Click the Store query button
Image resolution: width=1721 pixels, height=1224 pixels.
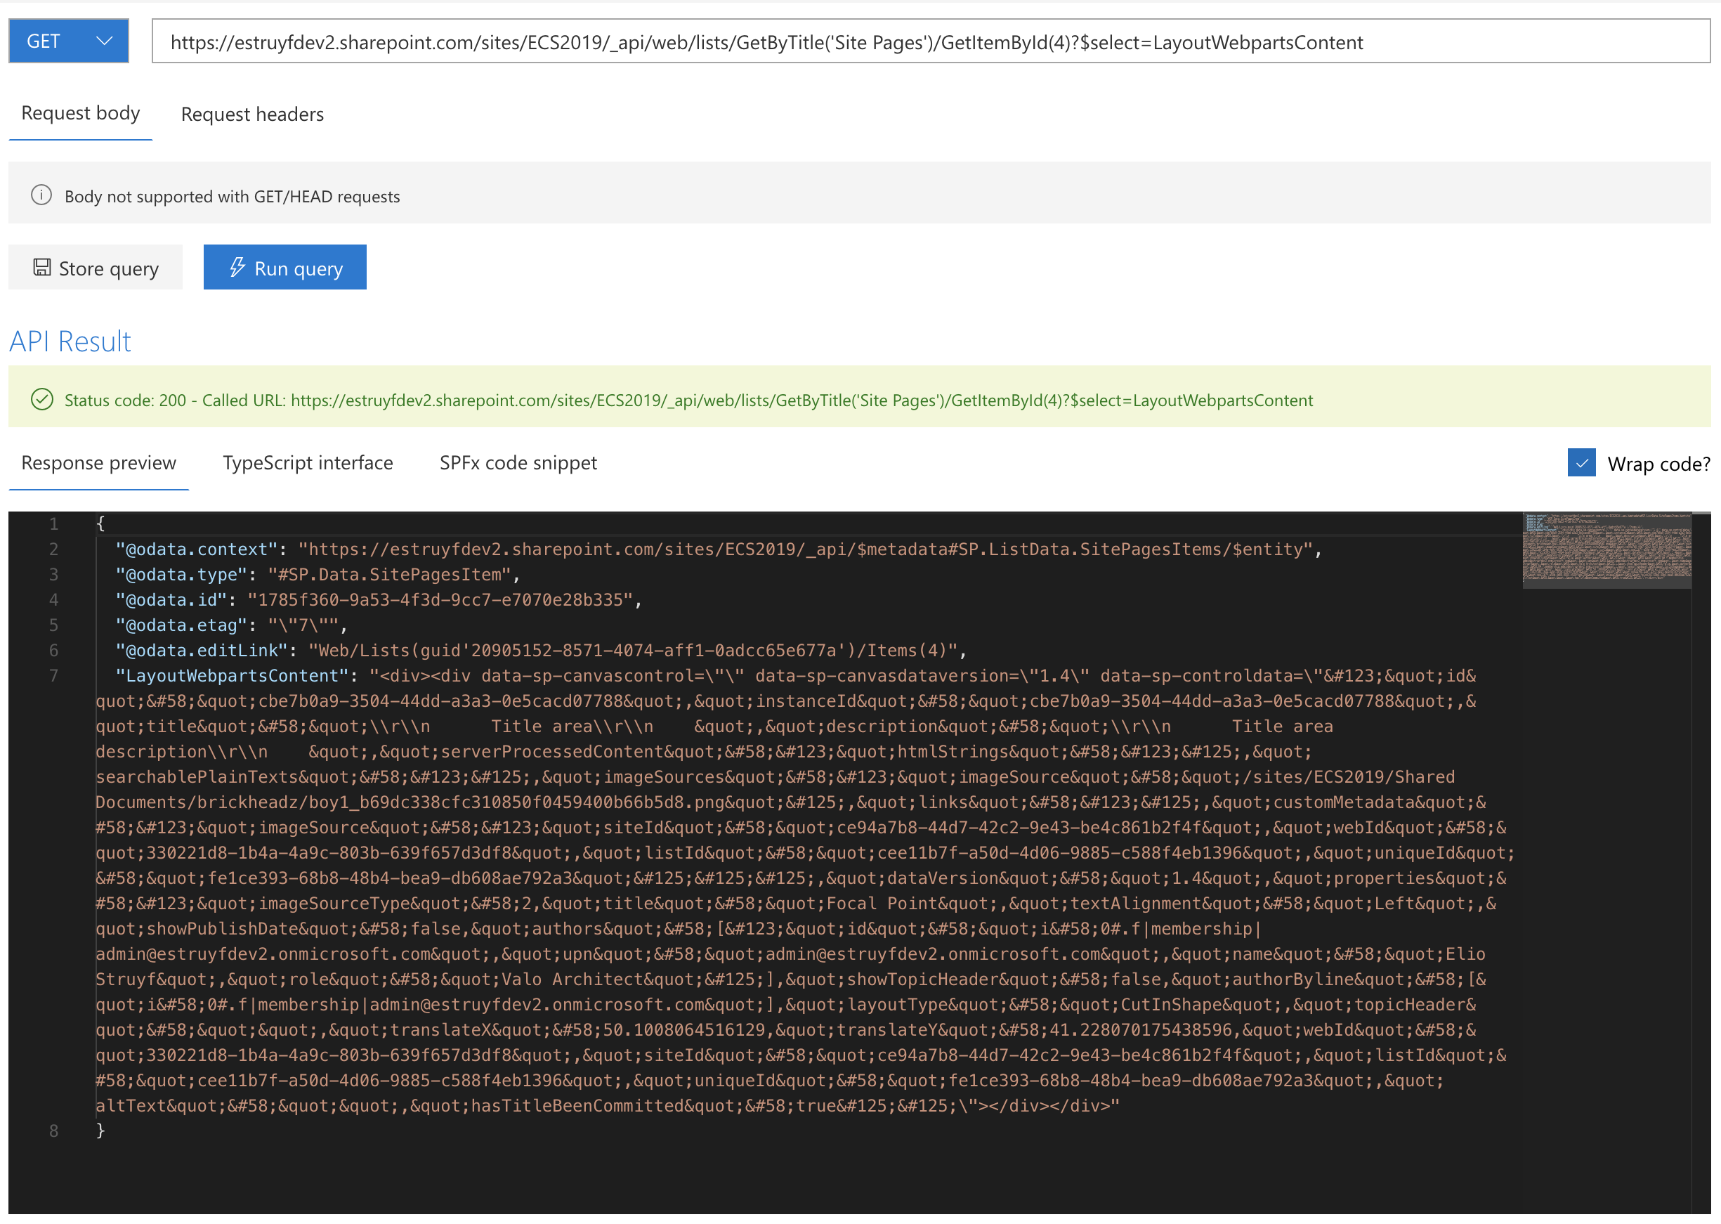[x=95, y=268]
